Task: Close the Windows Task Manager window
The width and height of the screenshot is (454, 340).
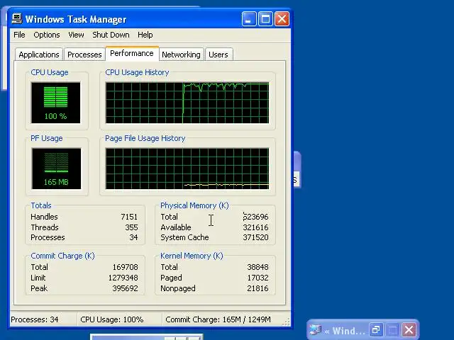Action: [x=282, y=19]
